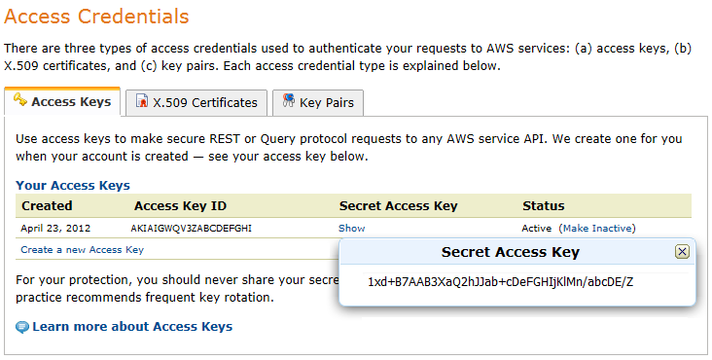Click the Your Access Keys heading
712x360 pixels.
pos(73,186)
